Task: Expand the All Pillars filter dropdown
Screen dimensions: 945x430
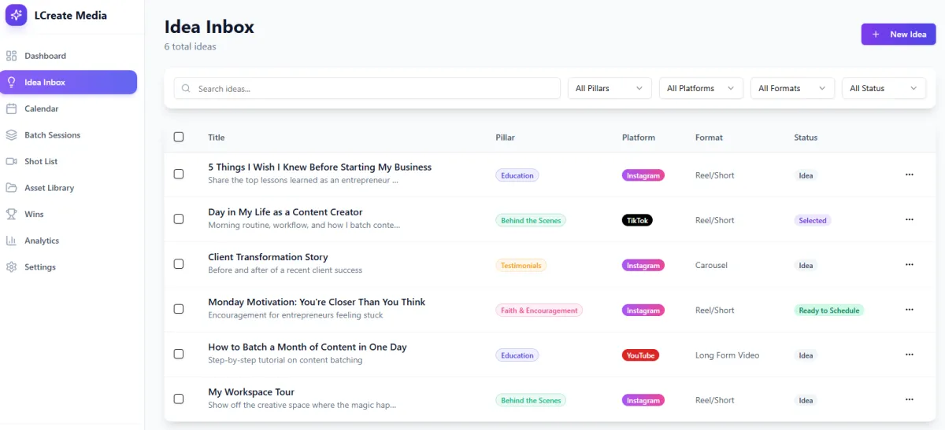Action: coord(610,89)
